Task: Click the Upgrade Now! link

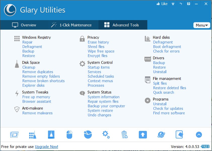Action: click(x=47, y=146)
